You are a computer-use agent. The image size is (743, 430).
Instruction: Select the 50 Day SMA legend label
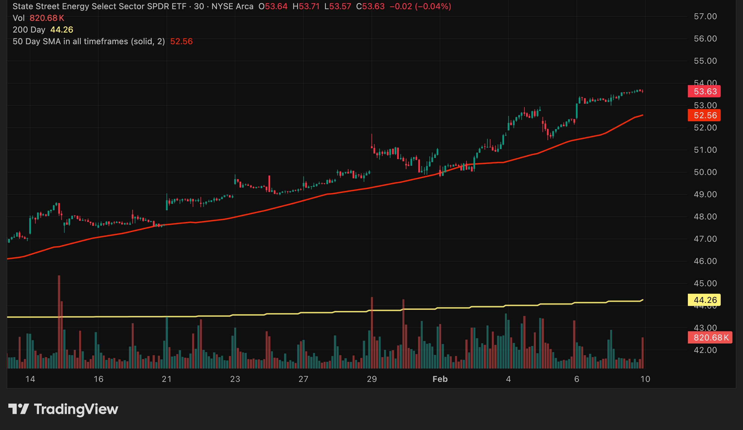point(89,41)
